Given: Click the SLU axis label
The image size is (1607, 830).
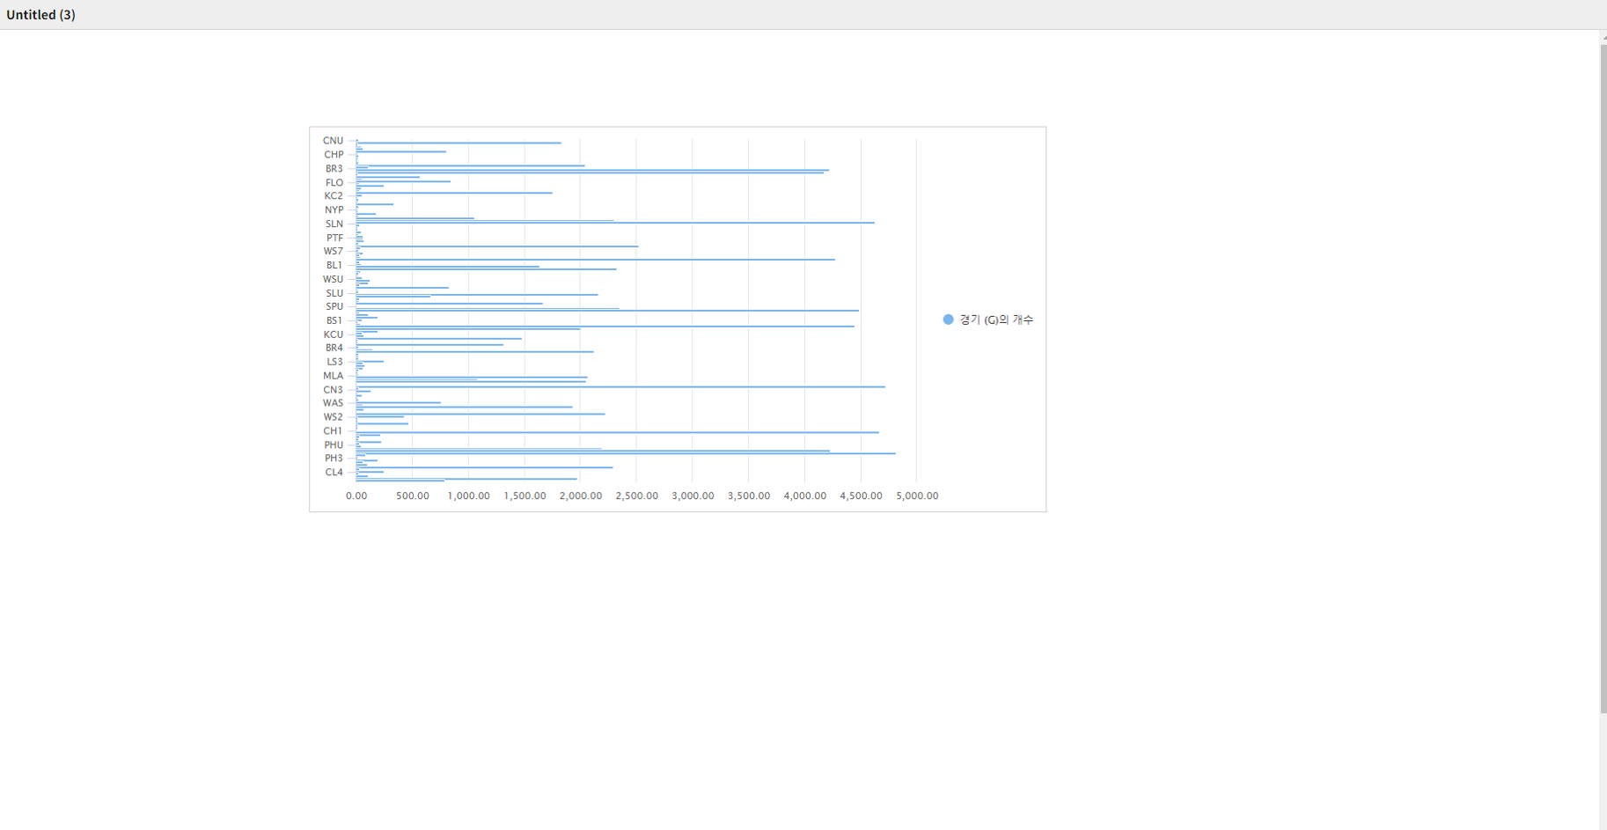Looking at the screenshot, I should coord(334,294).
